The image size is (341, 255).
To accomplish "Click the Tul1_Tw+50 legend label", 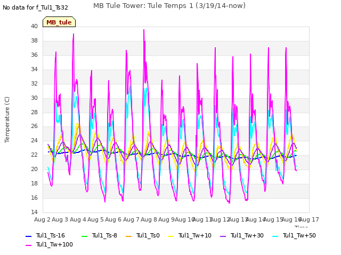I will click(x=299, y=235).
